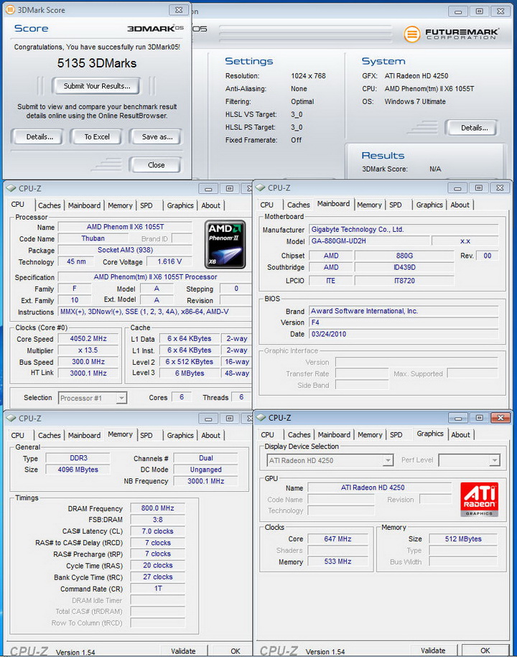
Task: Click the CPU-Z icon in CPU window title bar
Action: point(11,189)
